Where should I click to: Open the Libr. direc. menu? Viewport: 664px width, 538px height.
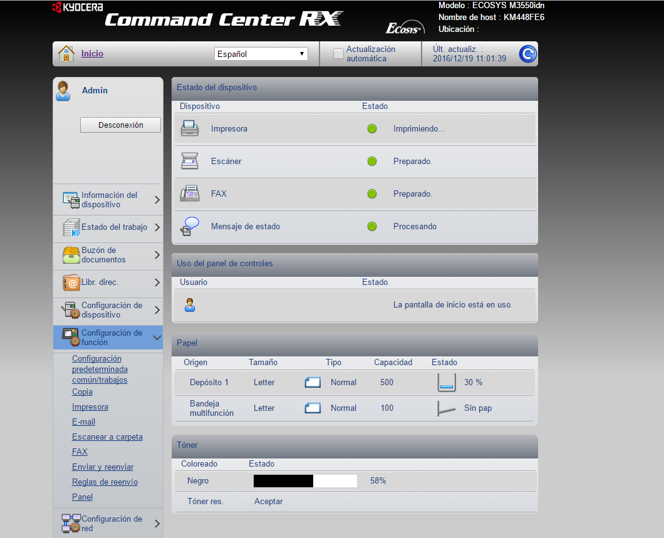coord(108,282)
